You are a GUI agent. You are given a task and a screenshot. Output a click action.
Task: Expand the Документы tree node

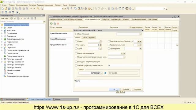pyautogui.click(x=2, y=36)
